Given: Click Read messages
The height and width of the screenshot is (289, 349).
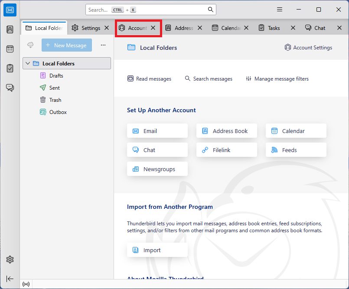Looking at the screenshot, I should pos(149,79).
